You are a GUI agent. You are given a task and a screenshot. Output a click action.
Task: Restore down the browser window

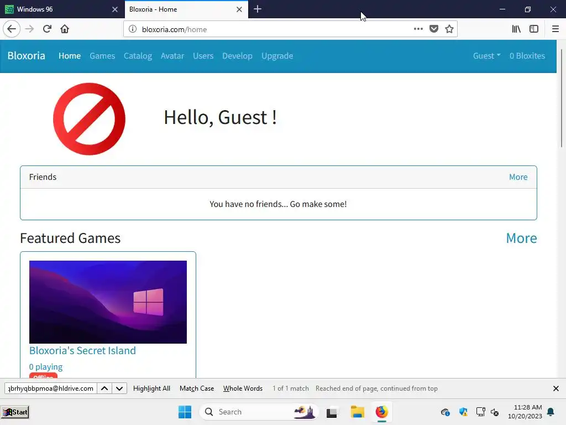pyautogui.click(x=528, y=9)
